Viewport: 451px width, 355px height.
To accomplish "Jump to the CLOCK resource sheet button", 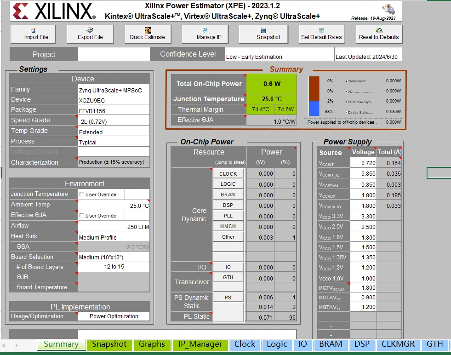I will point(228,173).
